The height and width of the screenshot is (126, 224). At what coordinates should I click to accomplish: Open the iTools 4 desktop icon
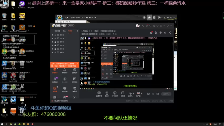pos(13,100)
